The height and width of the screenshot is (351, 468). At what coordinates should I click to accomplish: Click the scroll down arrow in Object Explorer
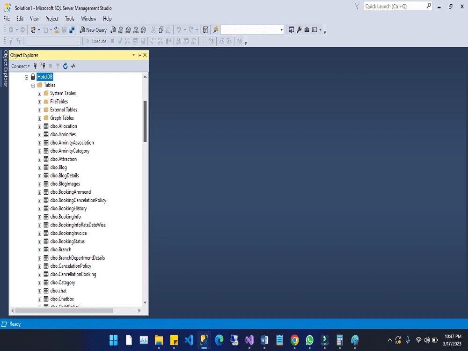click(x=145, y=303)
